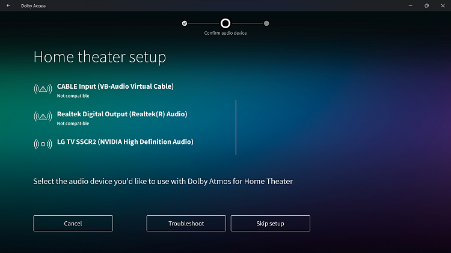Click the warning icon beside CABLE Input
Image resolution: width=451 pixels, height=253 pixels.
[43, 89]
